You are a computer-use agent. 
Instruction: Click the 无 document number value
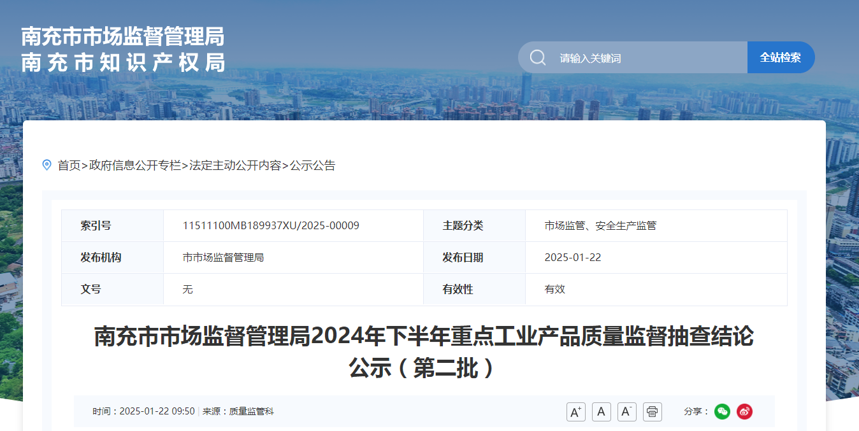point(188,289)
